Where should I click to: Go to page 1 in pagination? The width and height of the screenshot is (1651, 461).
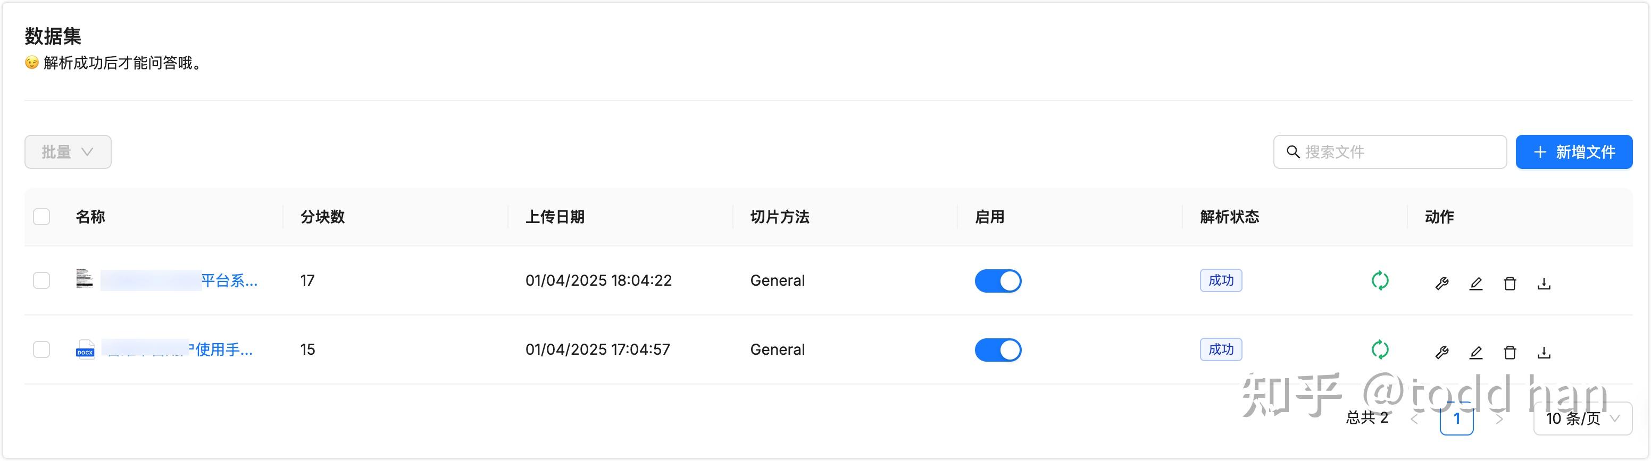click(x=1456, y=418)
